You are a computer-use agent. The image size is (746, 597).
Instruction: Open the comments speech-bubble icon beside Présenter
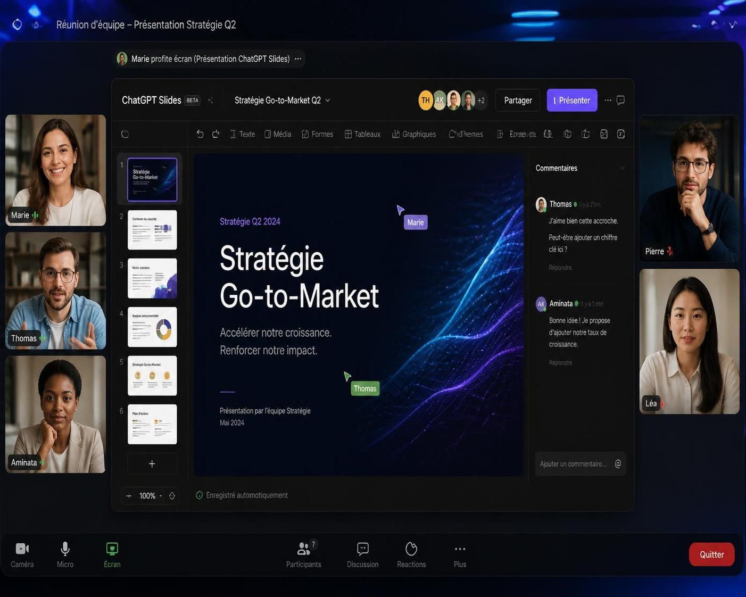620,100
